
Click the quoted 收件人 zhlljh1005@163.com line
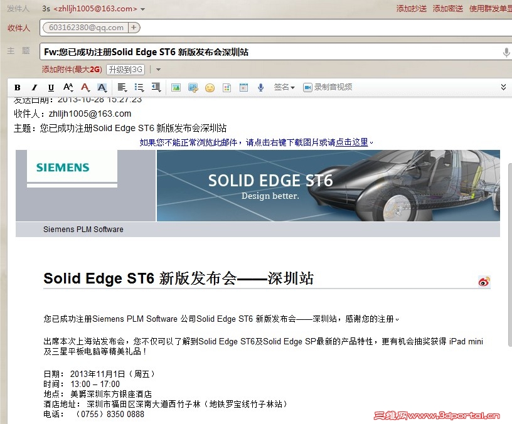point(73,114)
